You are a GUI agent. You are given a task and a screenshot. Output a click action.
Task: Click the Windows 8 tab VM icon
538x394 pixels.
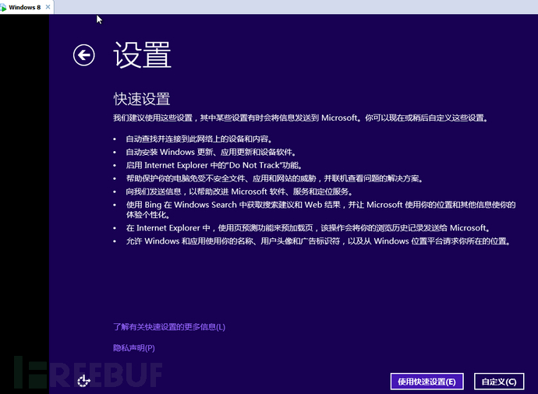[x=3, y=8]
